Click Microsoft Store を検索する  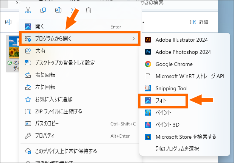point(185,137)
